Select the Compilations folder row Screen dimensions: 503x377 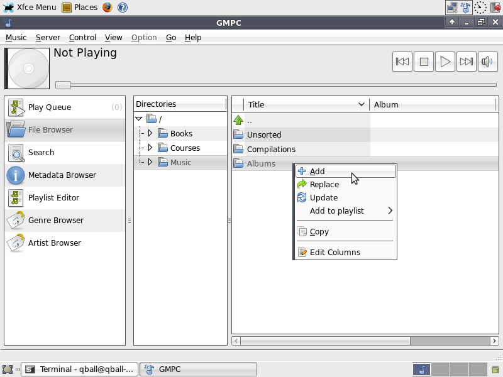tap(365, 149)
